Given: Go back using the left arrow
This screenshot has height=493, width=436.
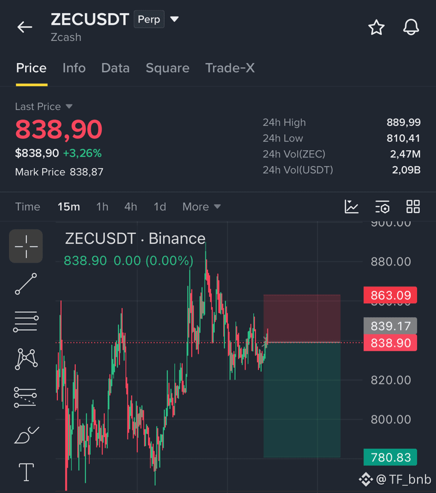Looking at the screenshot, I should (25, 27).
